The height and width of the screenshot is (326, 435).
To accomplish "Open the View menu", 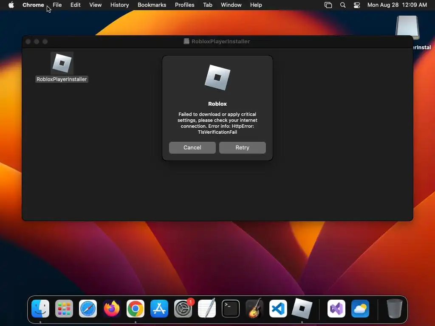I will coord(96,5).
